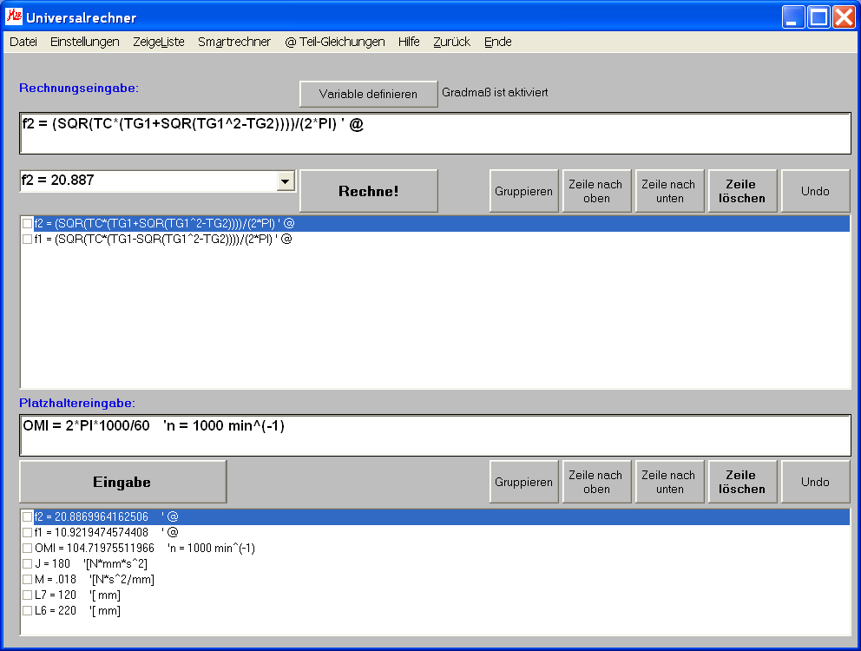The image size is (861, 651).
Task: Maximize the Universalrechner window
Action: pos(818,17)
